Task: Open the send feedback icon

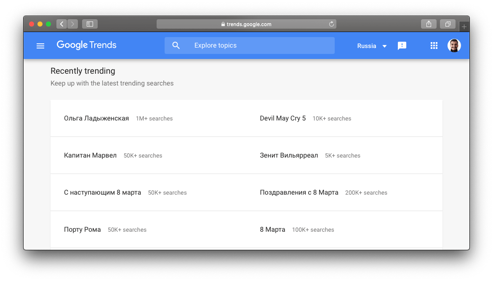Action: 402,46
